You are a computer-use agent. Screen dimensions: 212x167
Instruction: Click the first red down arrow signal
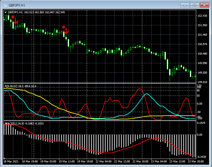[16, 20]
